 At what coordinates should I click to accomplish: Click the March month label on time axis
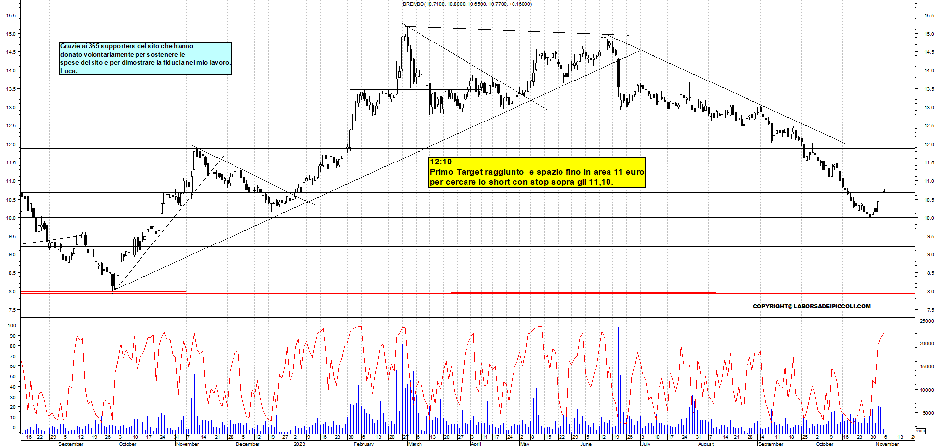[415, 444]
